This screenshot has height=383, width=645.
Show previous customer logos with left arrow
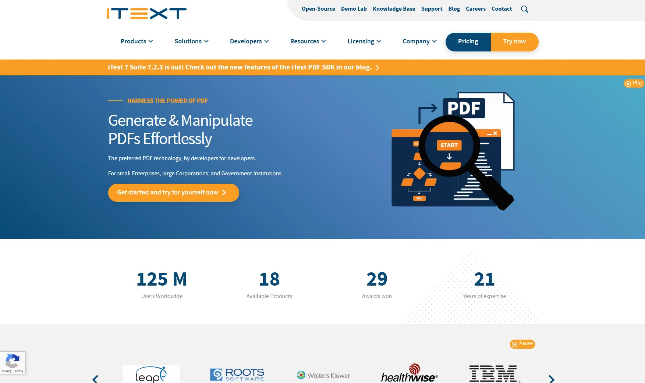(x=95, y=379)
